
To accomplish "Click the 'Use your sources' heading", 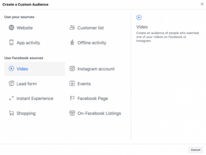I will click(x=19, y=17).
